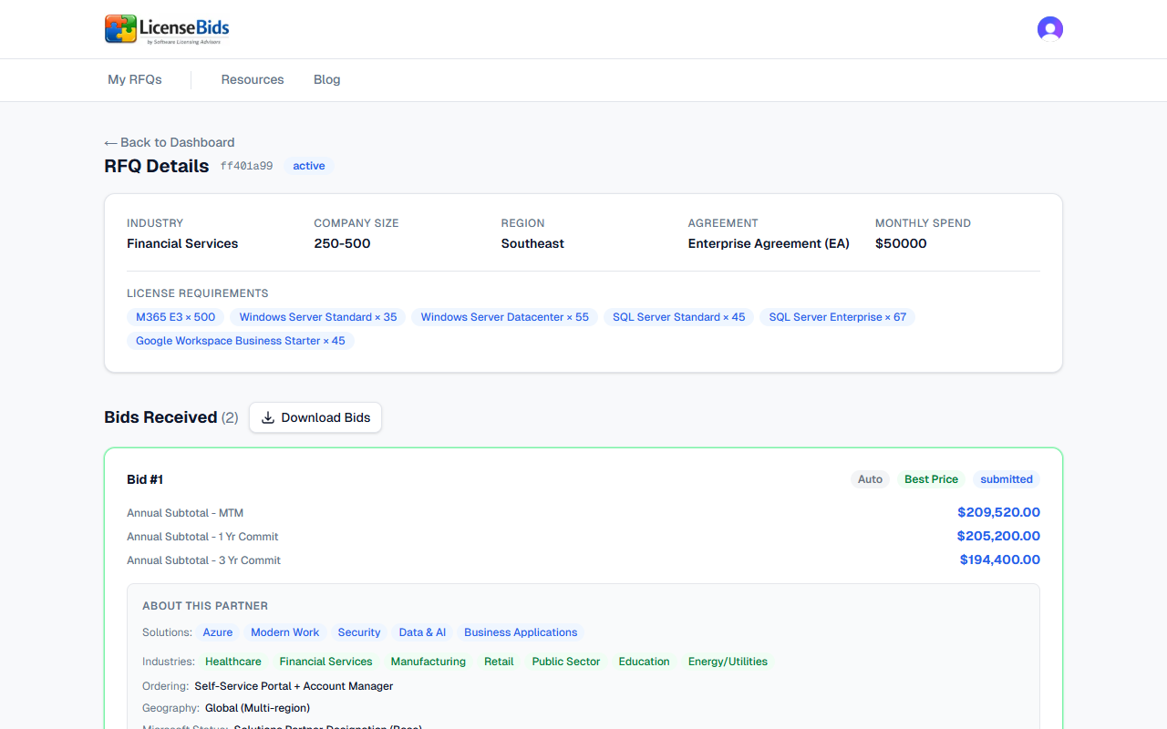Click the Modern Work solution tag
Image resolution: width=1167 pixels, height=729 pixels.
[285, 632]
